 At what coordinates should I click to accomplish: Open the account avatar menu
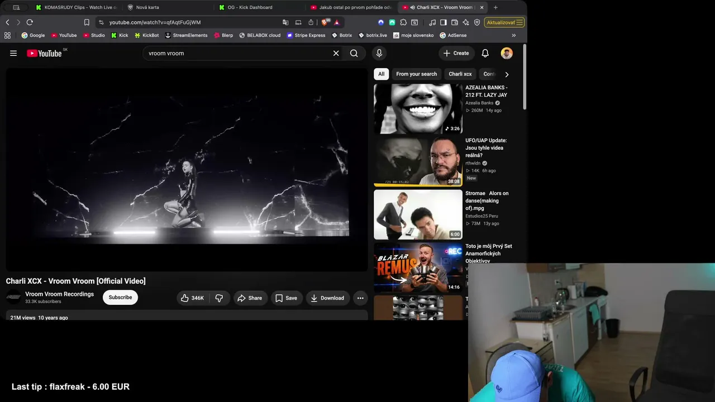pos(507,53)
